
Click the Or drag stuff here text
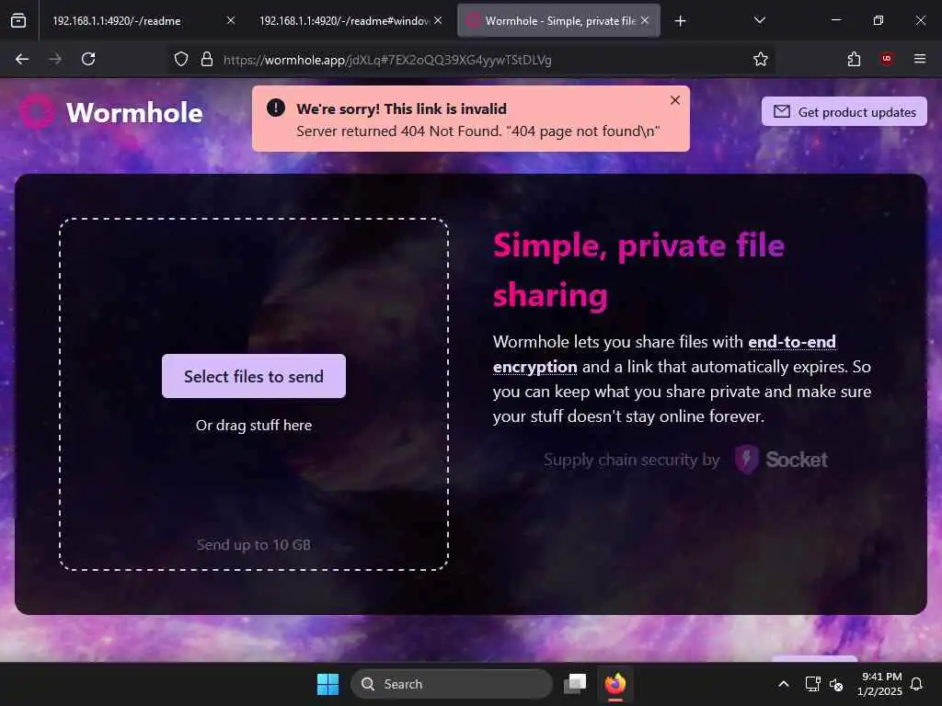(254, 425)
